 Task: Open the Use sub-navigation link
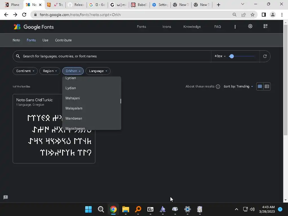(45, 40)
